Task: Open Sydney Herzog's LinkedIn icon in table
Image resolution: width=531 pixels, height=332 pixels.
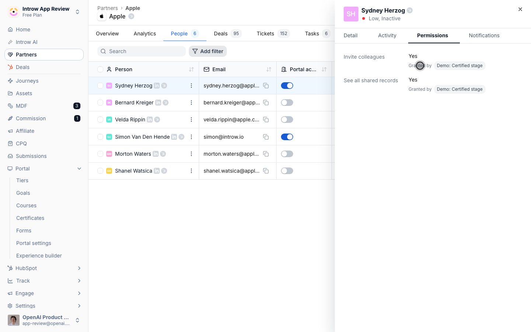Action: (x=157, y=86)
